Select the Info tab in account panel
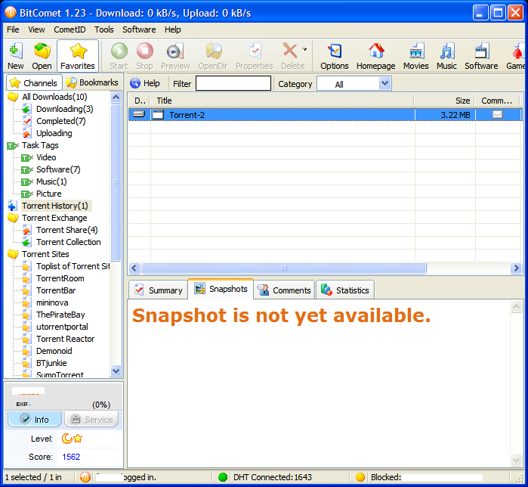528x487 pixels. coord(35,420)
